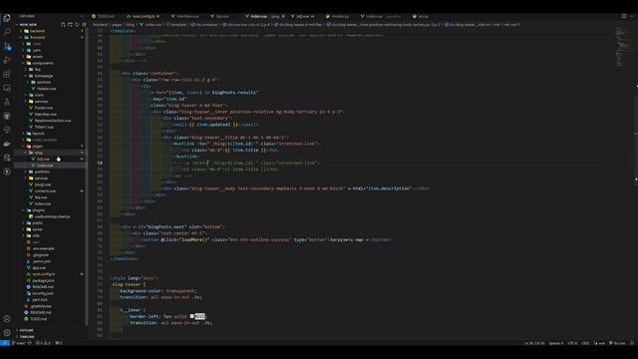
Task: Switch to the [id].vue tab
Action: point(303,16)
